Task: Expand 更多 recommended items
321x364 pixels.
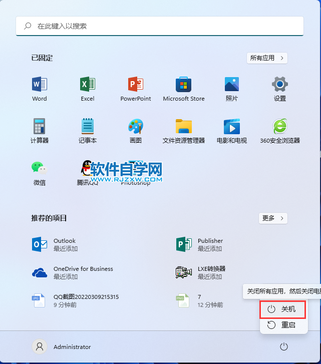Action: click(x=273, y=218)
